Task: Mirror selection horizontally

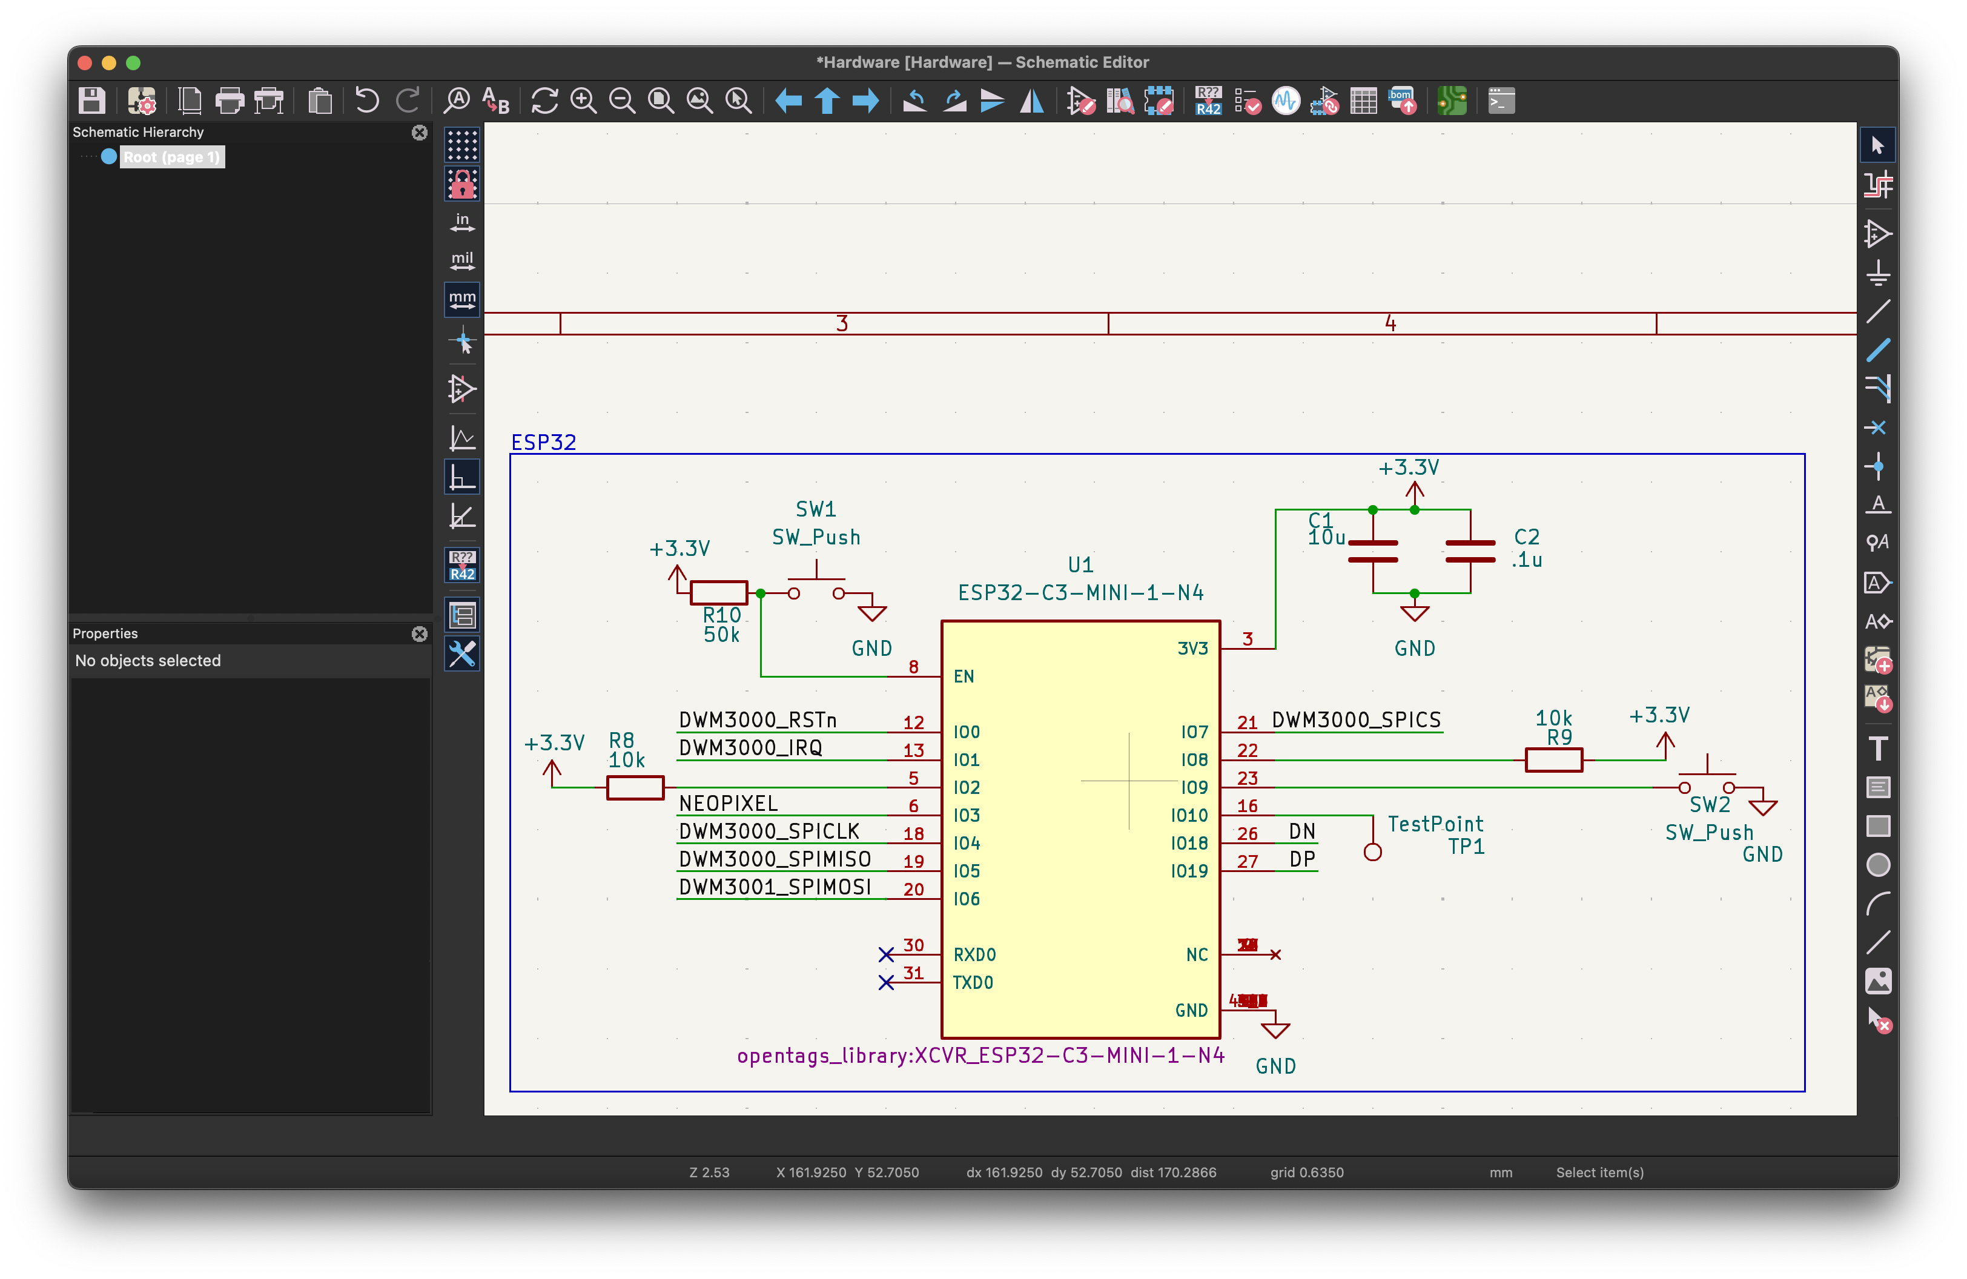Action: coord(1031,101)
